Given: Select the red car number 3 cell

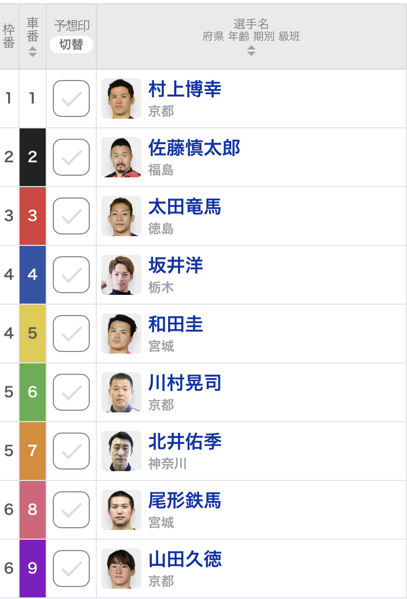Looking at the screenshot, I should click(33, 216).
